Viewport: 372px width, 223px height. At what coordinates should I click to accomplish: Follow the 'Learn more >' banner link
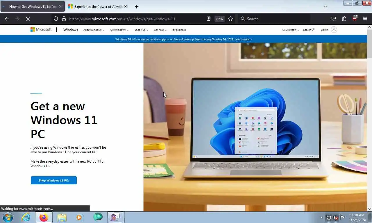[x=243, y=39]
